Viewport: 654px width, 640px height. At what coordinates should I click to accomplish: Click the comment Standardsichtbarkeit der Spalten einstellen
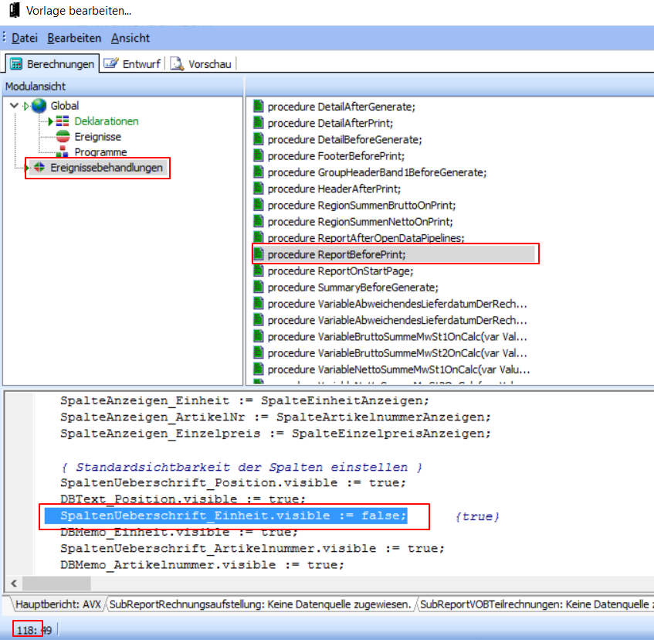(242, 467)
